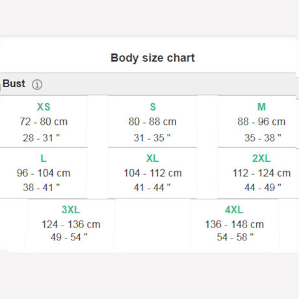Click the 96 - 104 cm measurement
Viewport: 299px width, 299px height.
pos(44,173)
